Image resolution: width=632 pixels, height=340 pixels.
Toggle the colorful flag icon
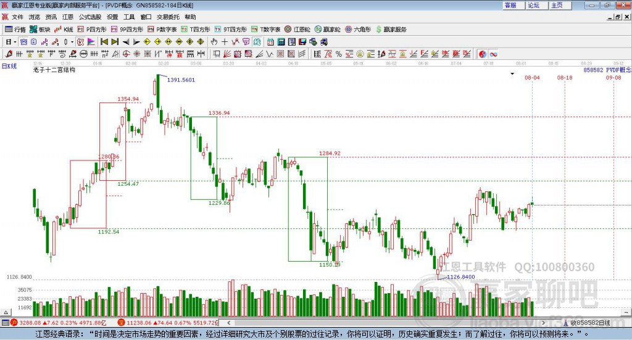tap(91, 42)
